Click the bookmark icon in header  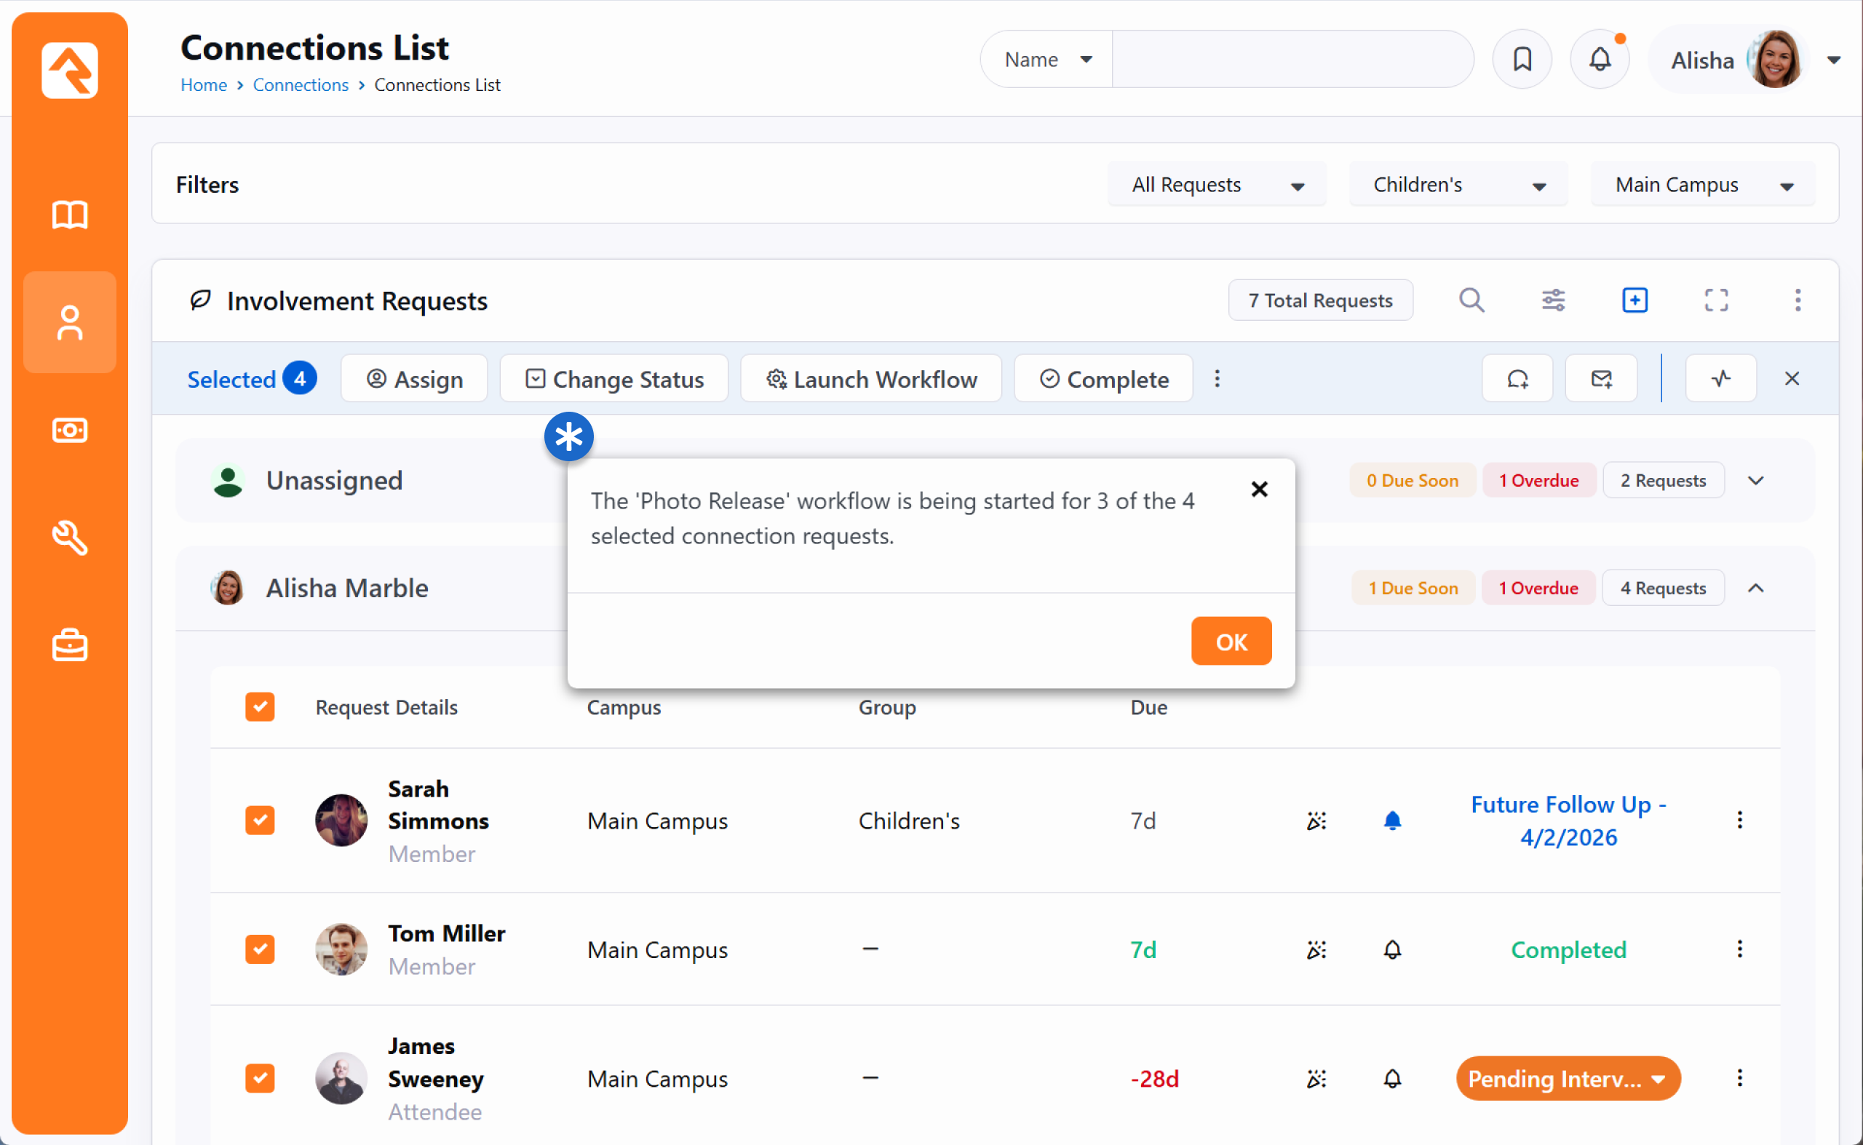click(1521, 59)
